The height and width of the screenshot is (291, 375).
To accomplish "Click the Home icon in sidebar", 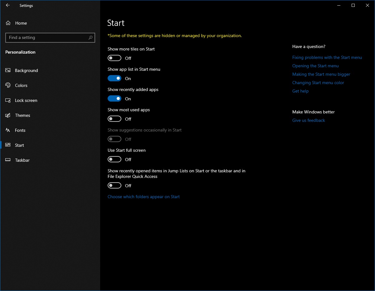I will [x=8, y=23].
